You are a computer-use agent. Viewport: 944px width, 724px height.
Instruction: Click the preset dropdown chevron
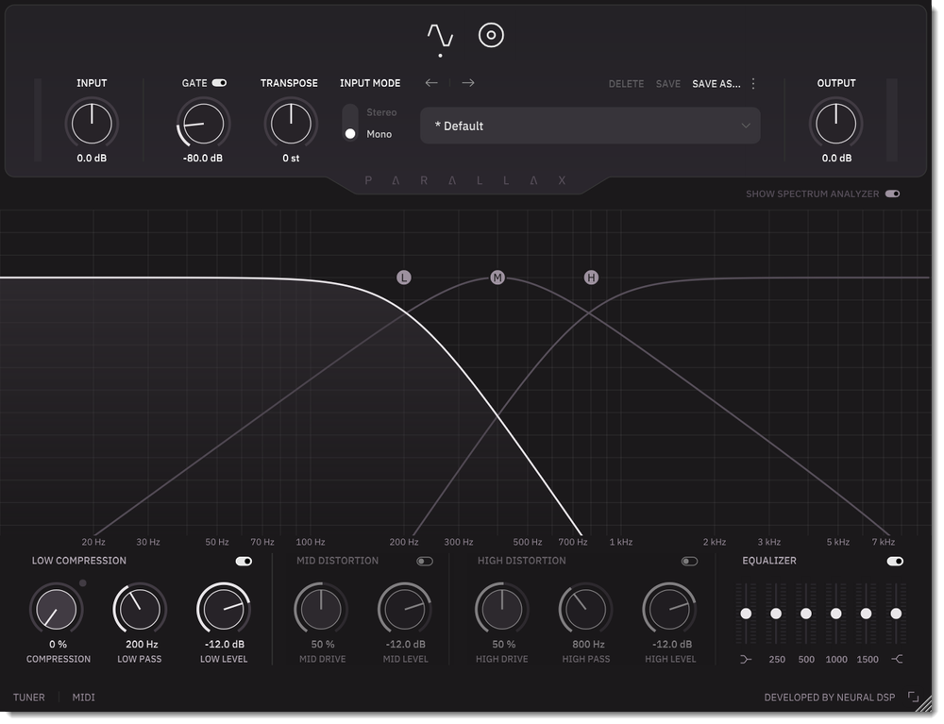coord(746,126)
